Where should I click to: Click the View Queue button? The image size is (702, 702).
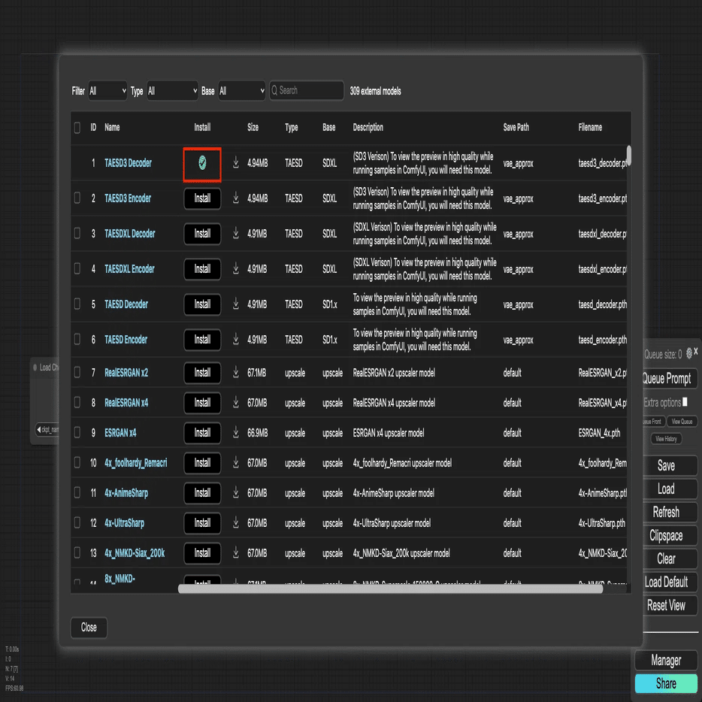(682, 422)
